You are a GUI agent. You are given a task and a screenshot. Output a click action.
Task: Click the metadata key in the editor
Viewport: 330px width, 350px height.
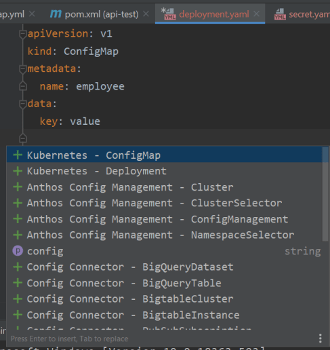(51, 69)
